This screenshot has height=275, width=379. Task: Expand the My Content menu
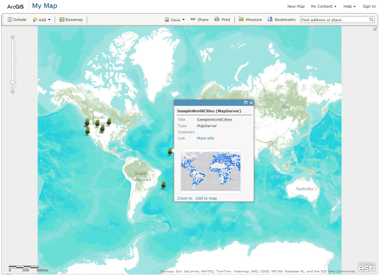pos(323,7)
